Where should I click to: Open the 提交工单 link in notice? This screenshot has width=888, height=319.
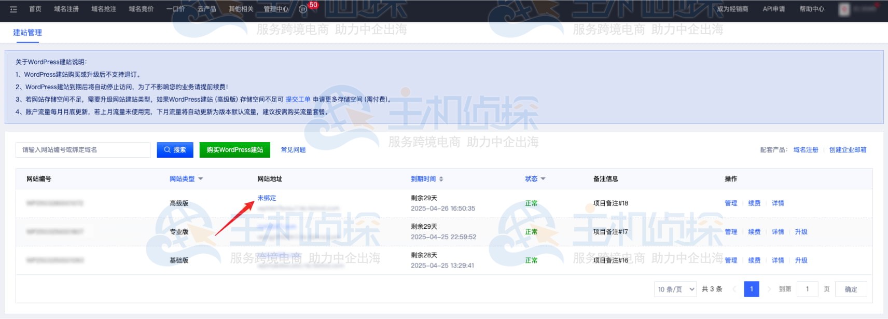click(x=298, y=100)
